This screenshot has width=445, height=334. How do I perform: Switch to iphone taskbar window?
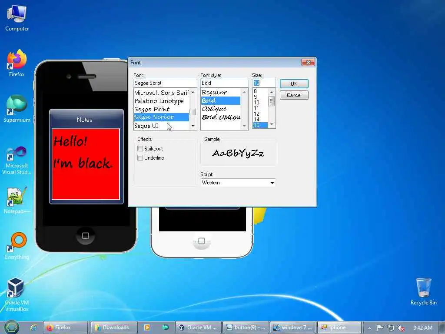[x=339, y=327]
